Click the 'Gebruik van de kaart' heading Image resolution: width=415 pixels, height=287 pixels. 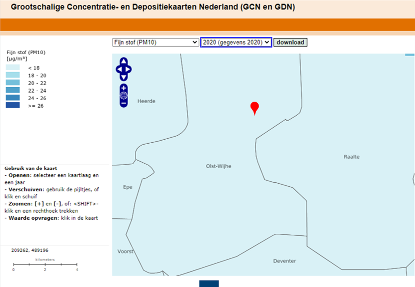30,168
